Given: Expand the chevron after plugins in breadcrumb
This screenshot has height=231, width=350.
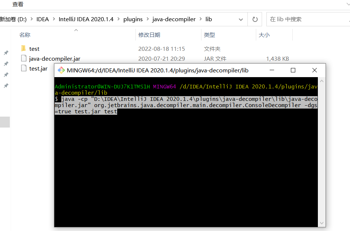Looking at the screenshot, I should pos(147,19).
